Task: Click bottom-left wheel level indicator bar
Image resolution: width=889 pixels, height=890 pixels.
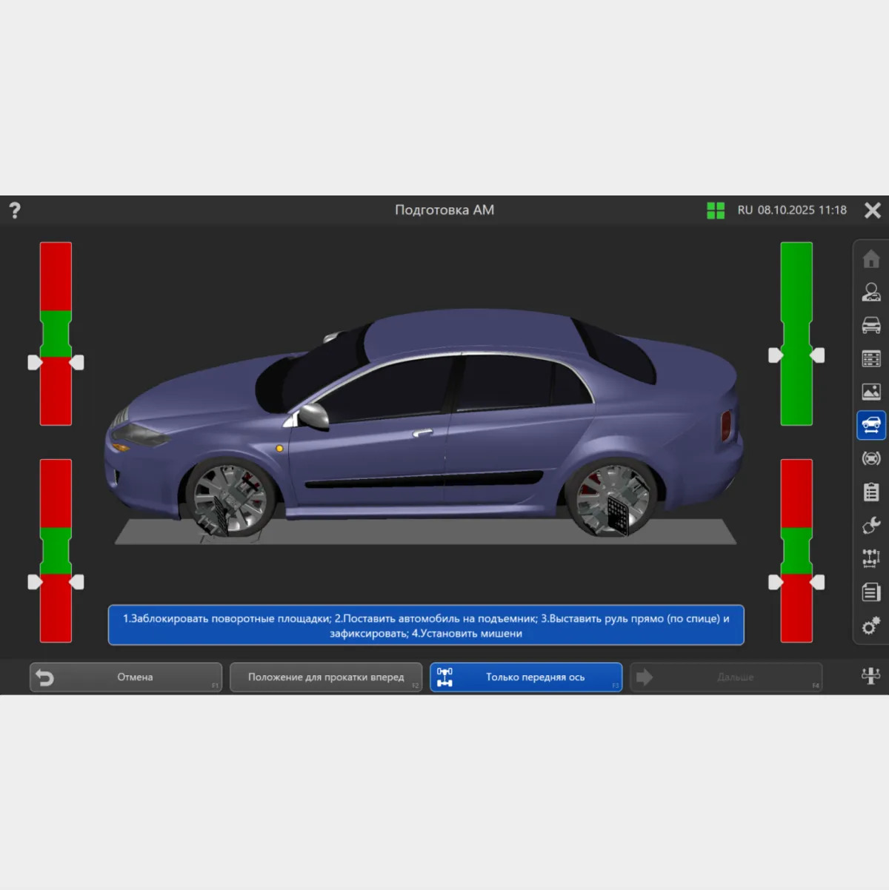Action: [x=56, y=551]
